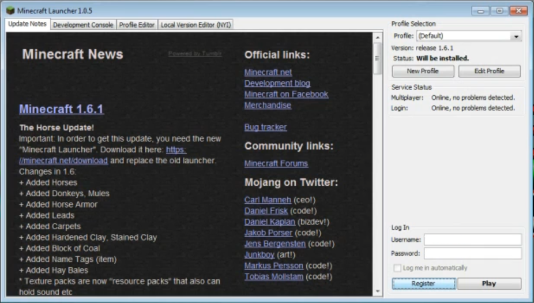
Task: Open the Bug tracker link
Action: 266,127
